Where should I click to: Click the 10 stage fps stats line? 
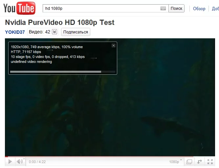[x=48, y=57]
